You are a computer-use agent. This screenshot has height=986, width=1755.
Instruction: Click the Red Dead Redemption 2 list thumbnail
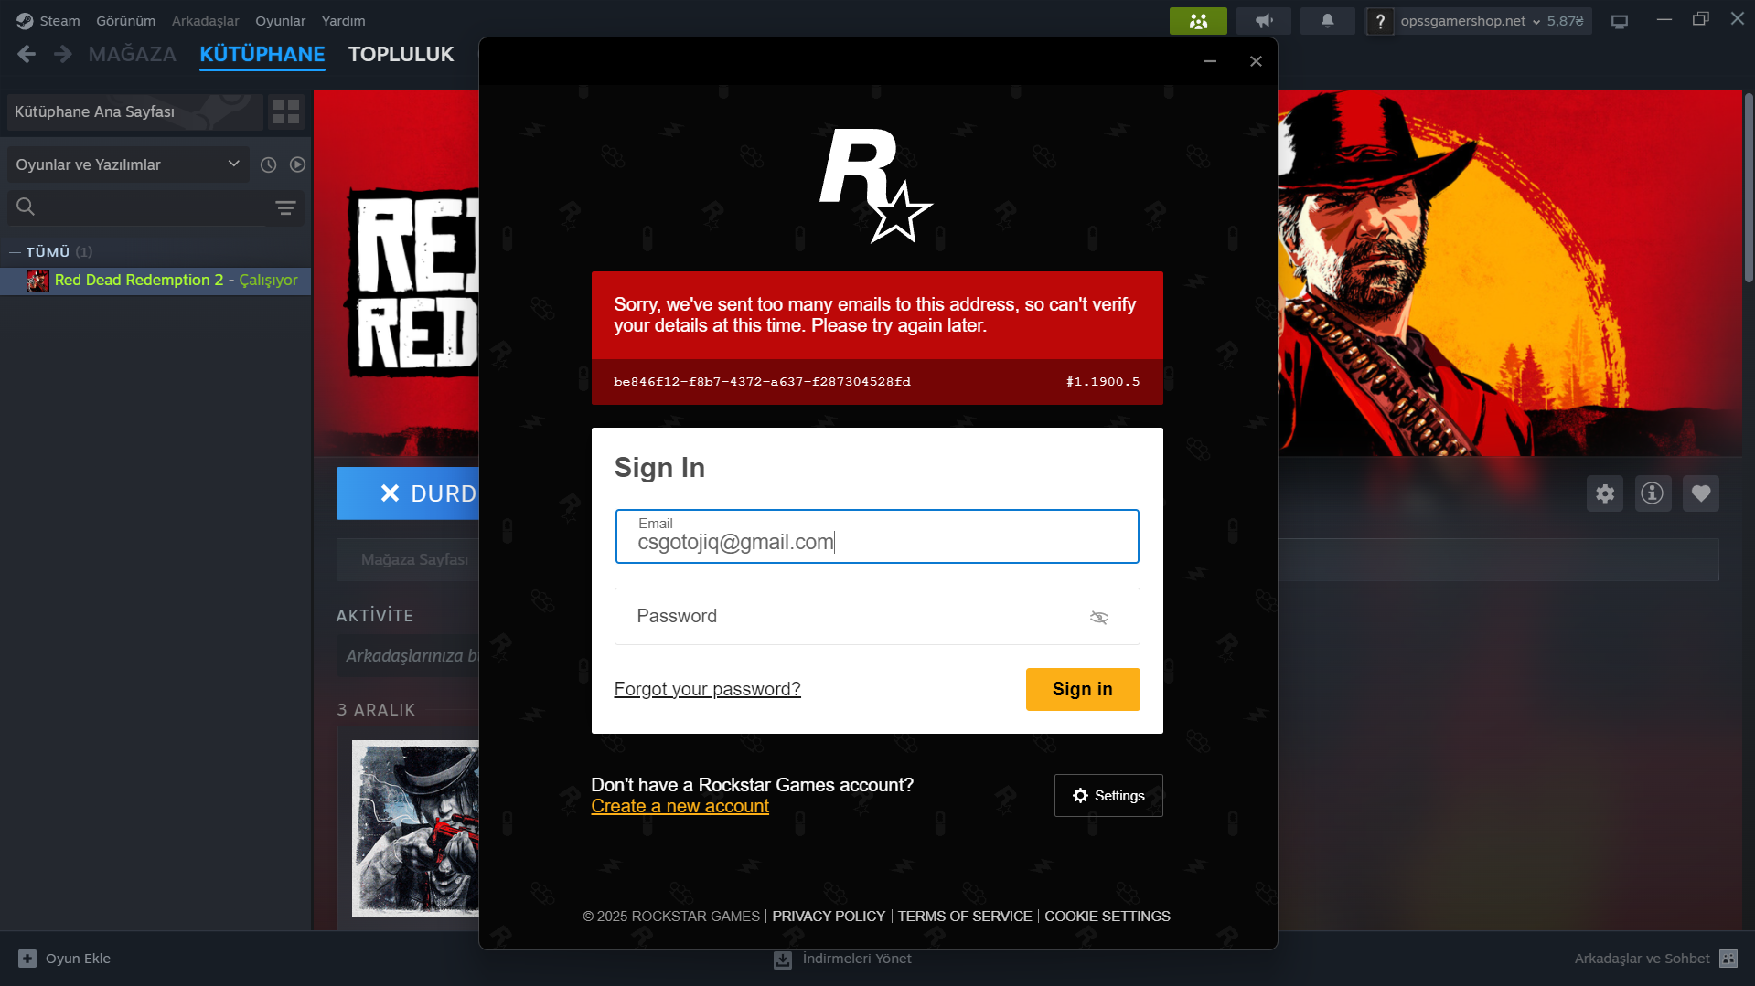pyautogui.click(x=37, y=281)
